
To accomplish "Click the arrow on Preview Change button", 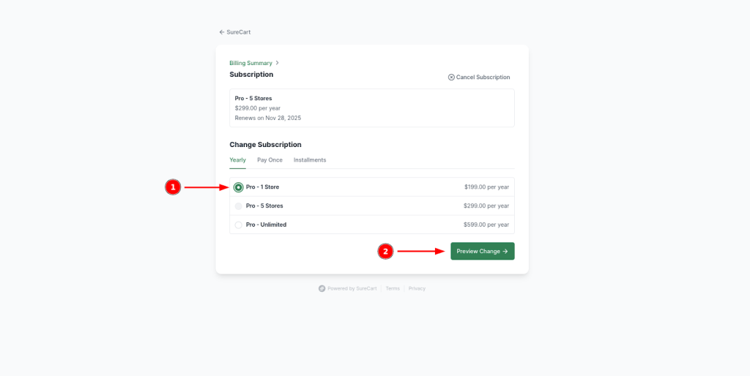I will point(505,252).
